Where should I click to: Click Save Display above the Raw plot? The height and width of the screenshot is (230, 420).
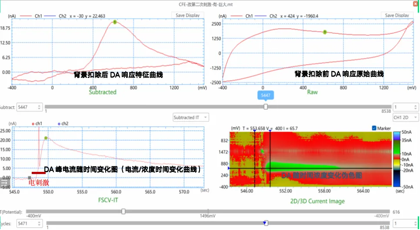click(397, 16)
